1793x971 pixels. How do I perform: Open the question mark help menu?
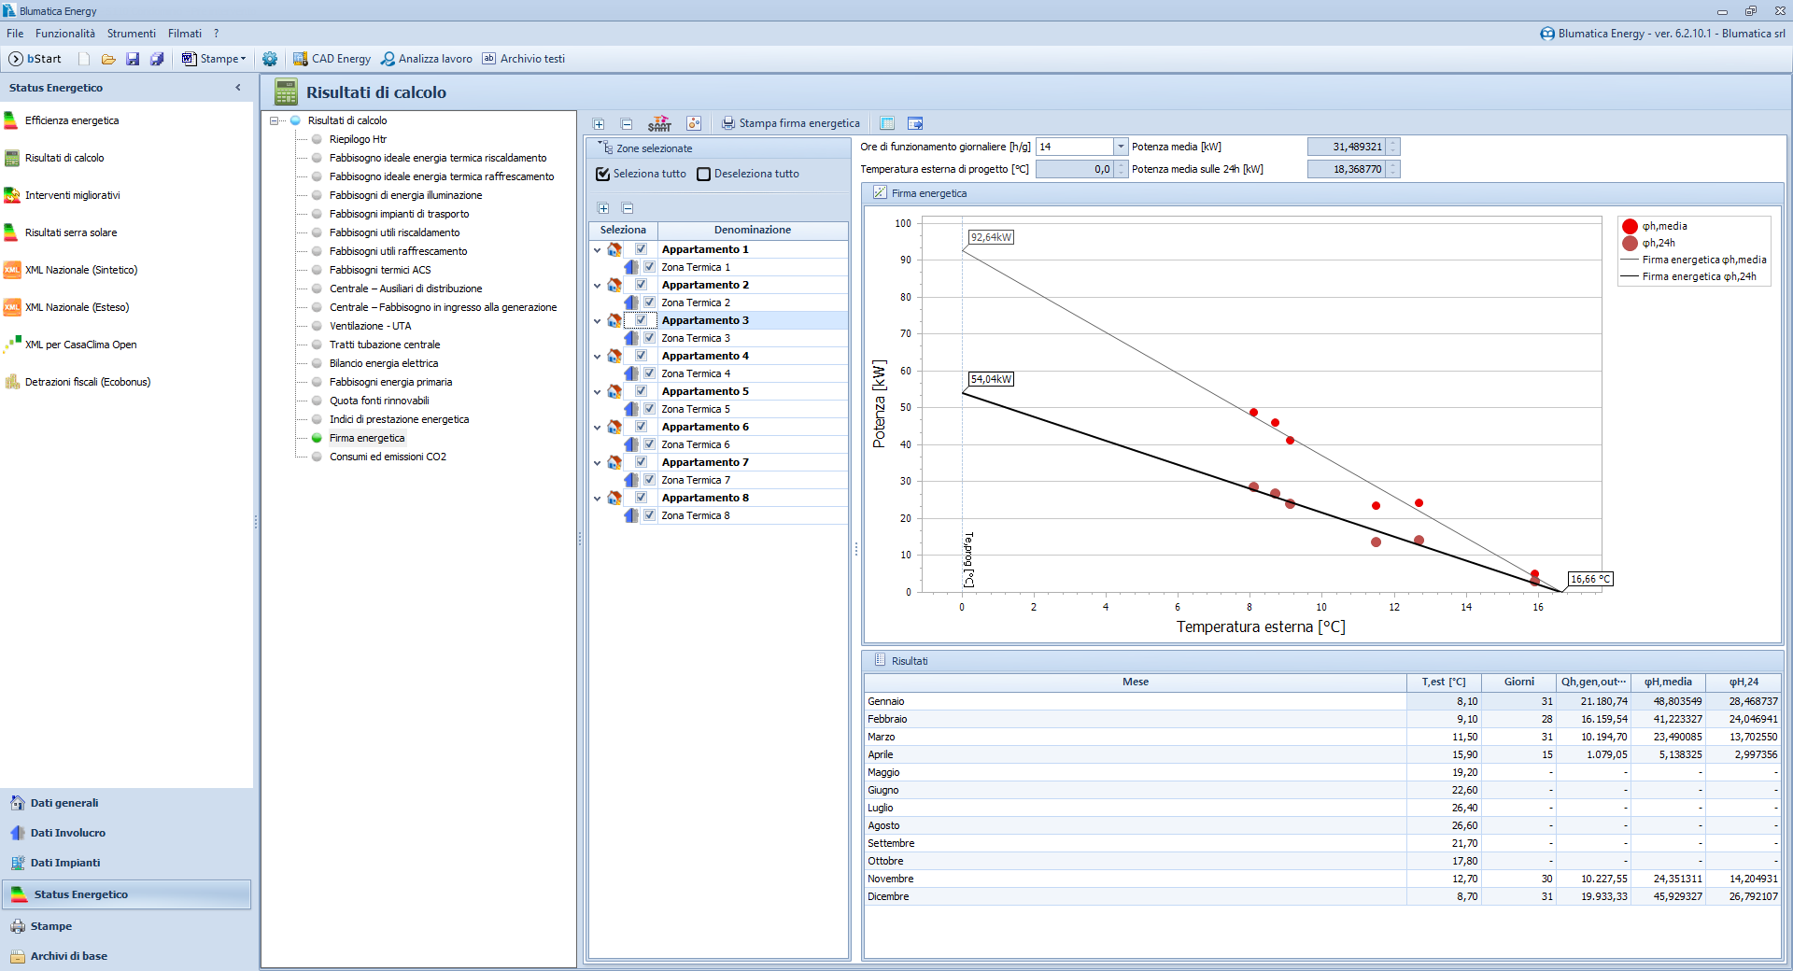[216, 34]
